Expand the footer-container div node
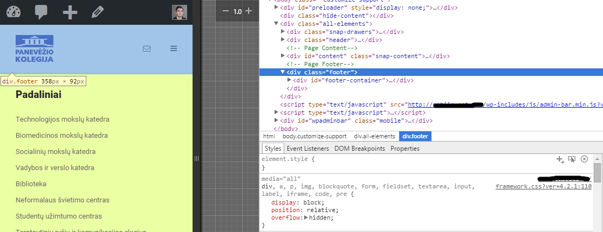The image size is (603, 232). [x=290, y=80]
